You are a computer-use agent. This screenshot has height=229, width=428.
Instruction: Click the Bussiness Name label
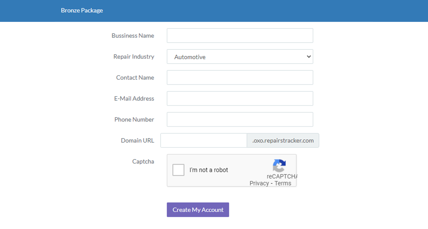[x=133, y=36]
